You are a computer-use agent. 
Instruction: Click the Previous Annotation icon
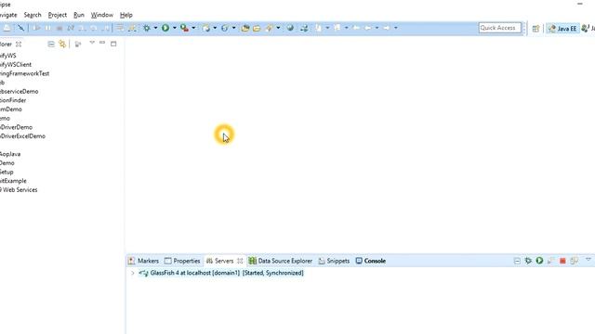click(337, 28)
